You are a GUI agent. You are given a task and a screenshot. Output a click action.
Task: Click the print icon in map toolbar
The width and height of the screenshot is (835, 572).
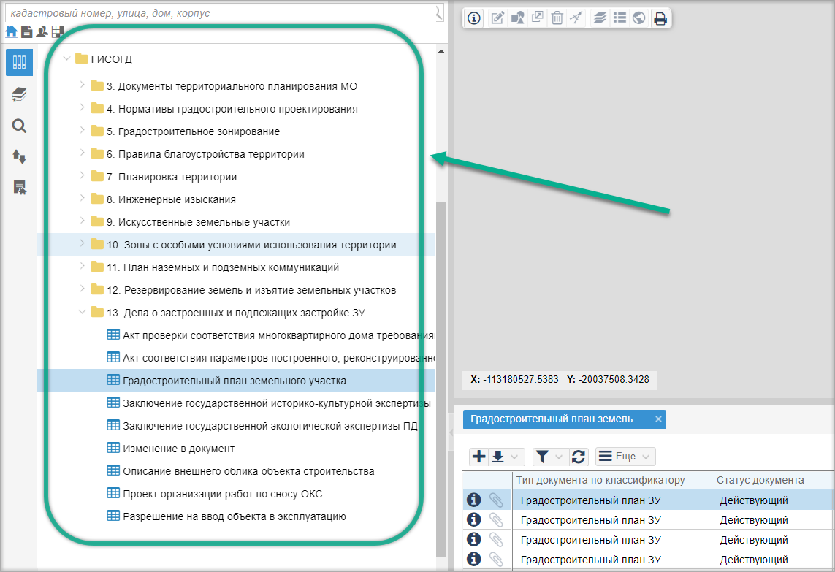coord(660,18)
